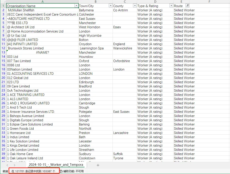Screen dimensions: 230x174
Task: Click the next sheet navigation arrow
Action: click(x=14, y=165)
